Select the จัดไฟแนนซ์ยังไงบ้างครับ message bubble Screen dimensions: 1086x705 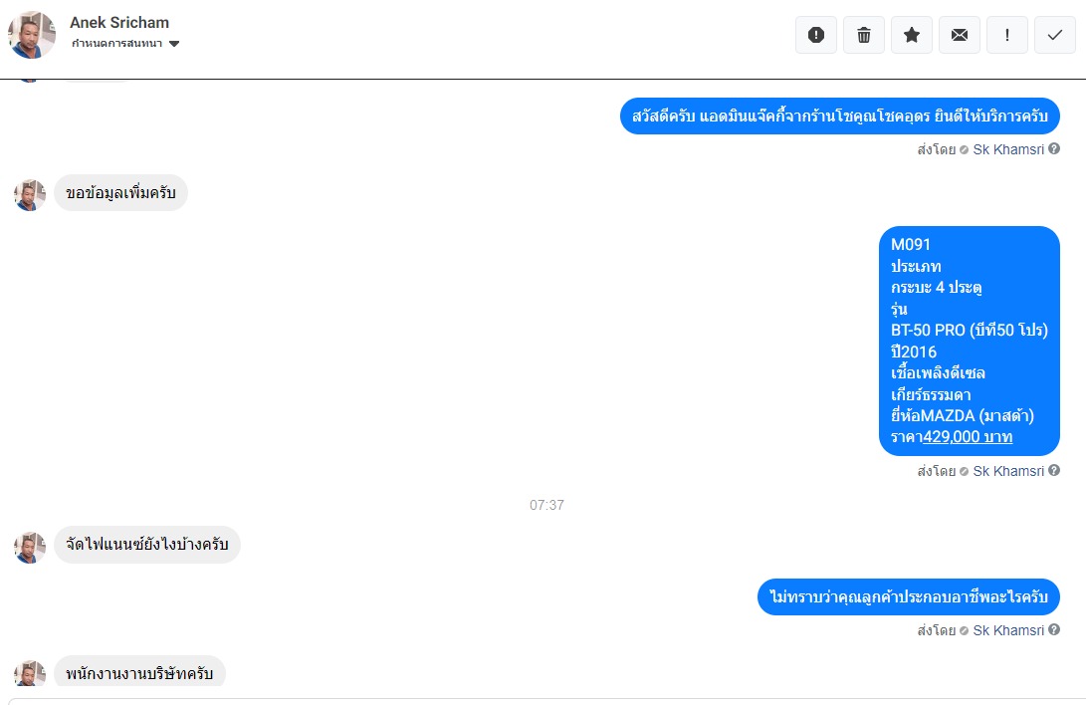coord(147,545)
